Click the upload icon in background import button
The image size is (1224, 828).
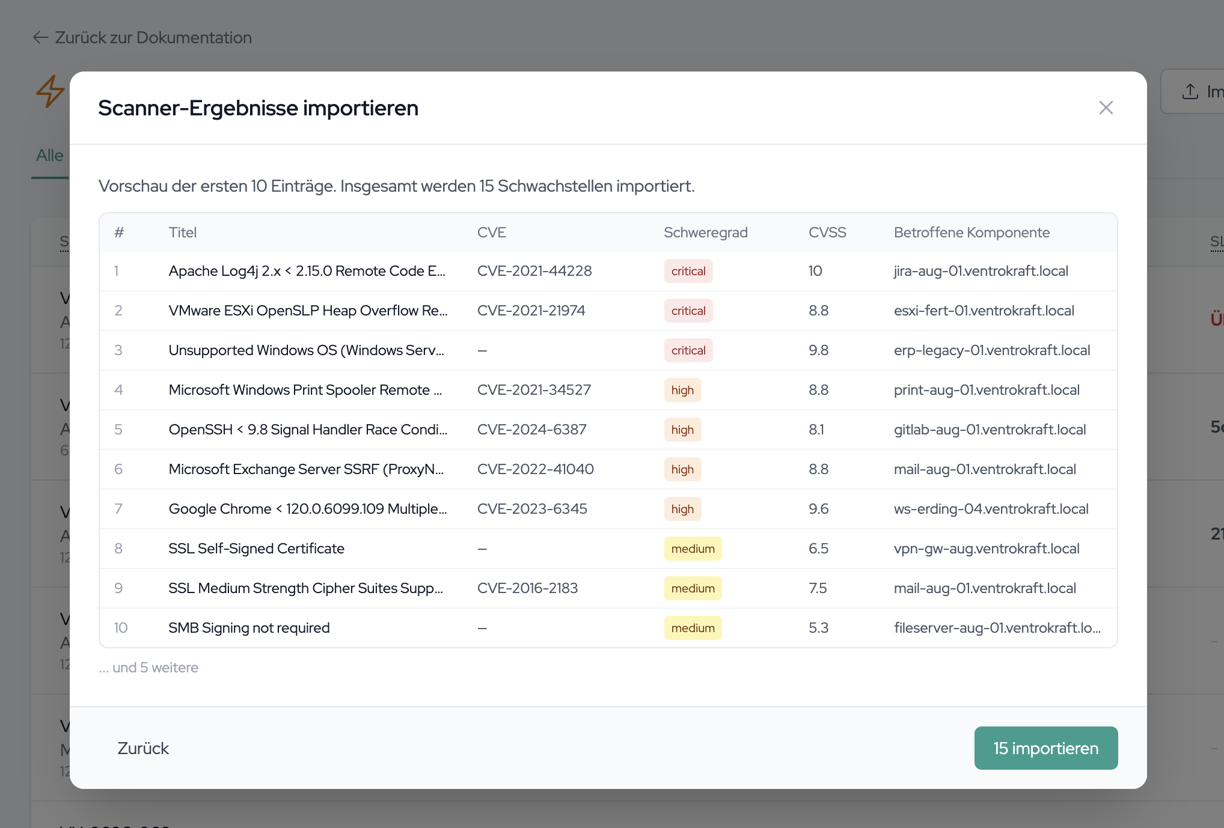pyautogui.click(x=1190, y=91)
